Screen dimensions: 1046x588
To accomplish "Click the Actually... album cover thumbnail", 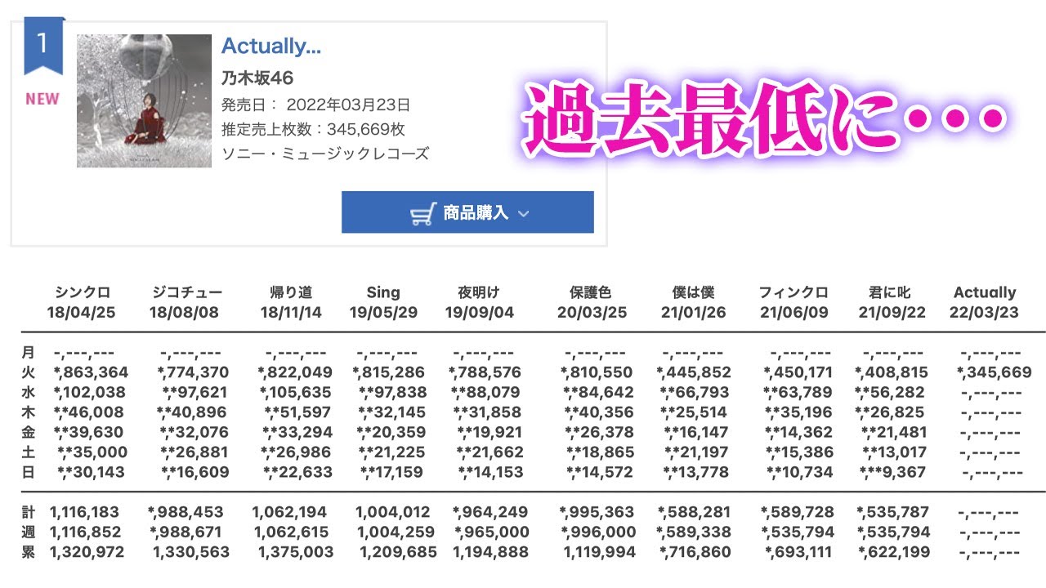I will (x=144, y=100).
